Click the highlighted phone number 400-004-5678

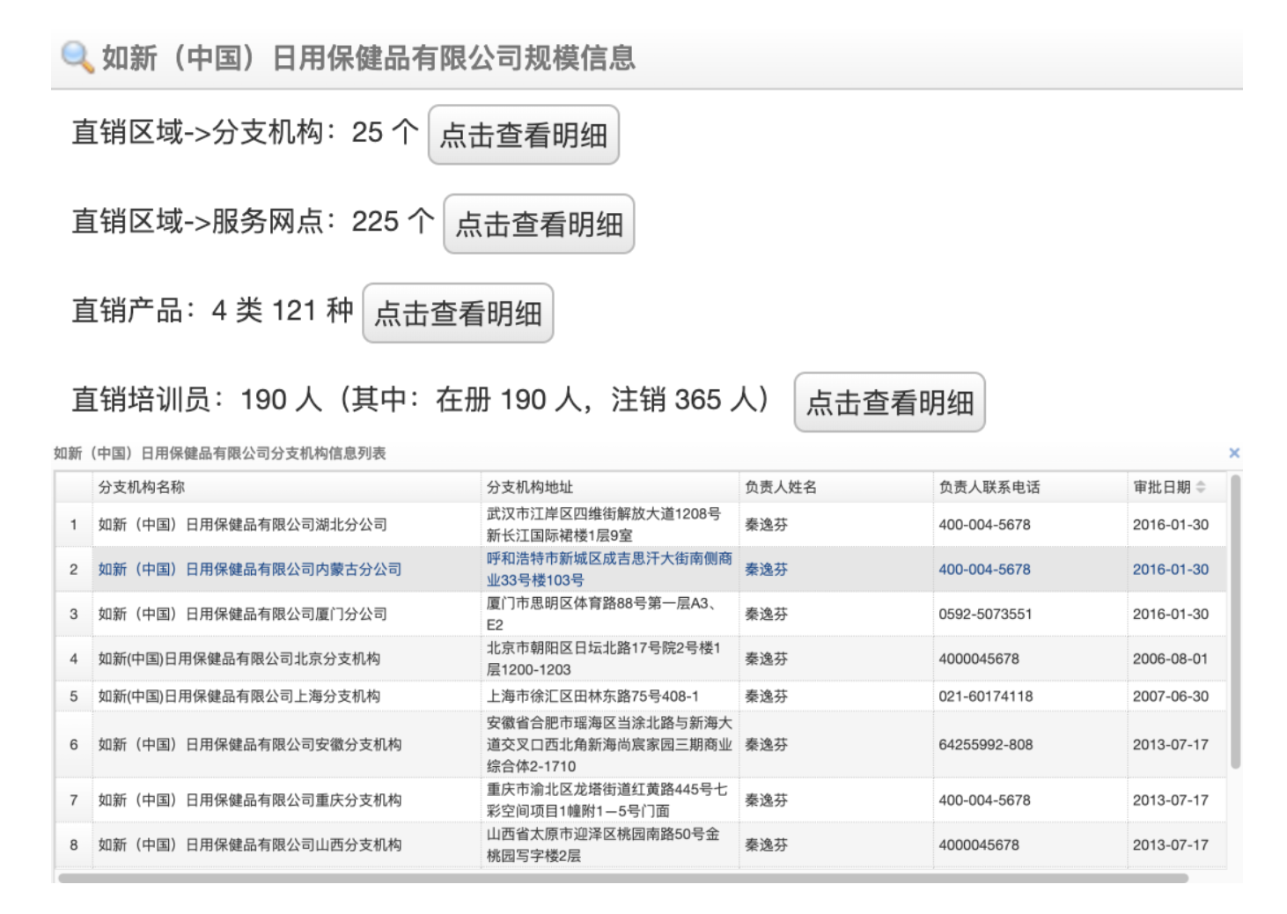(x=984, y=570)
